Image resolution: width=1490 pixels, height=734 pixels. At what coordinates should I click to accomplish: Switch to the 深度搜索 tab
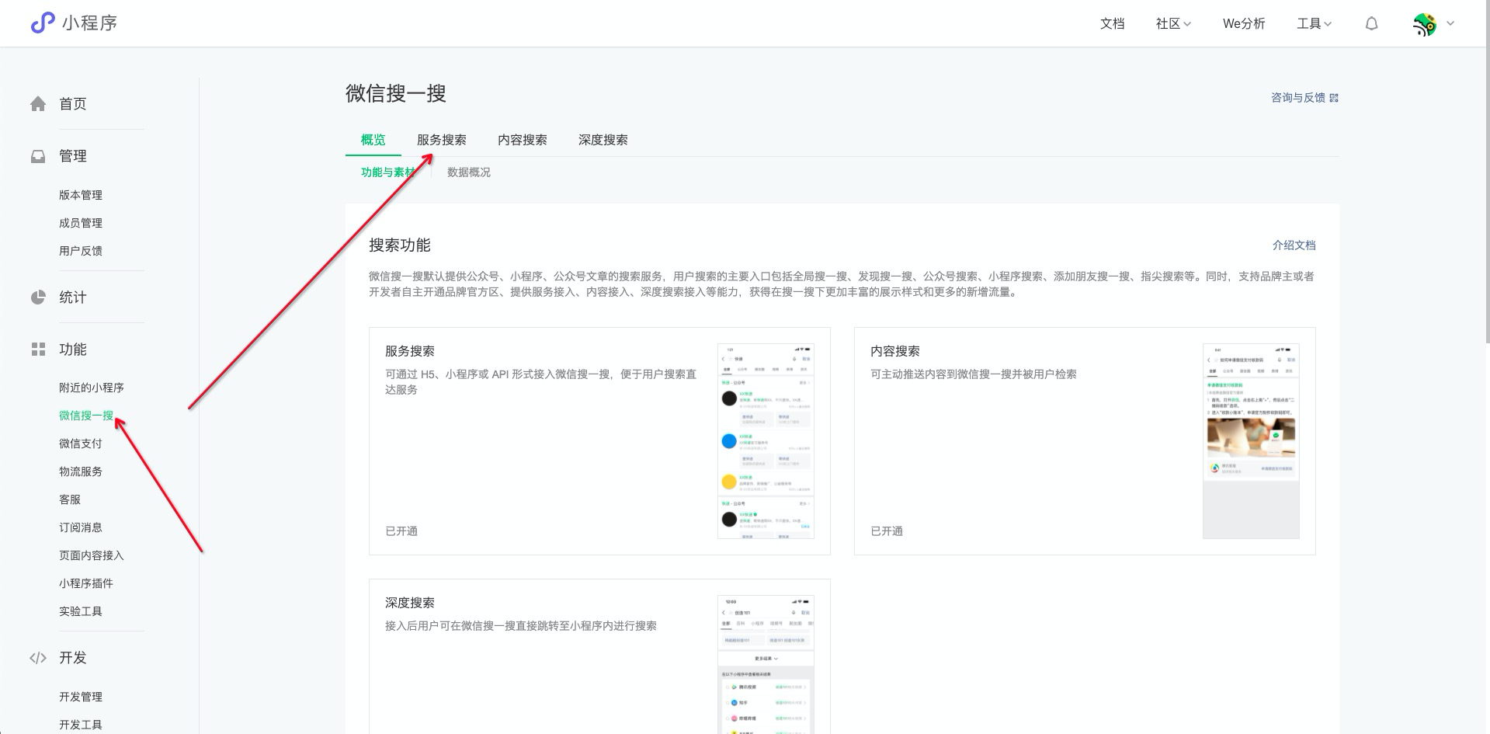click(603, 140)
